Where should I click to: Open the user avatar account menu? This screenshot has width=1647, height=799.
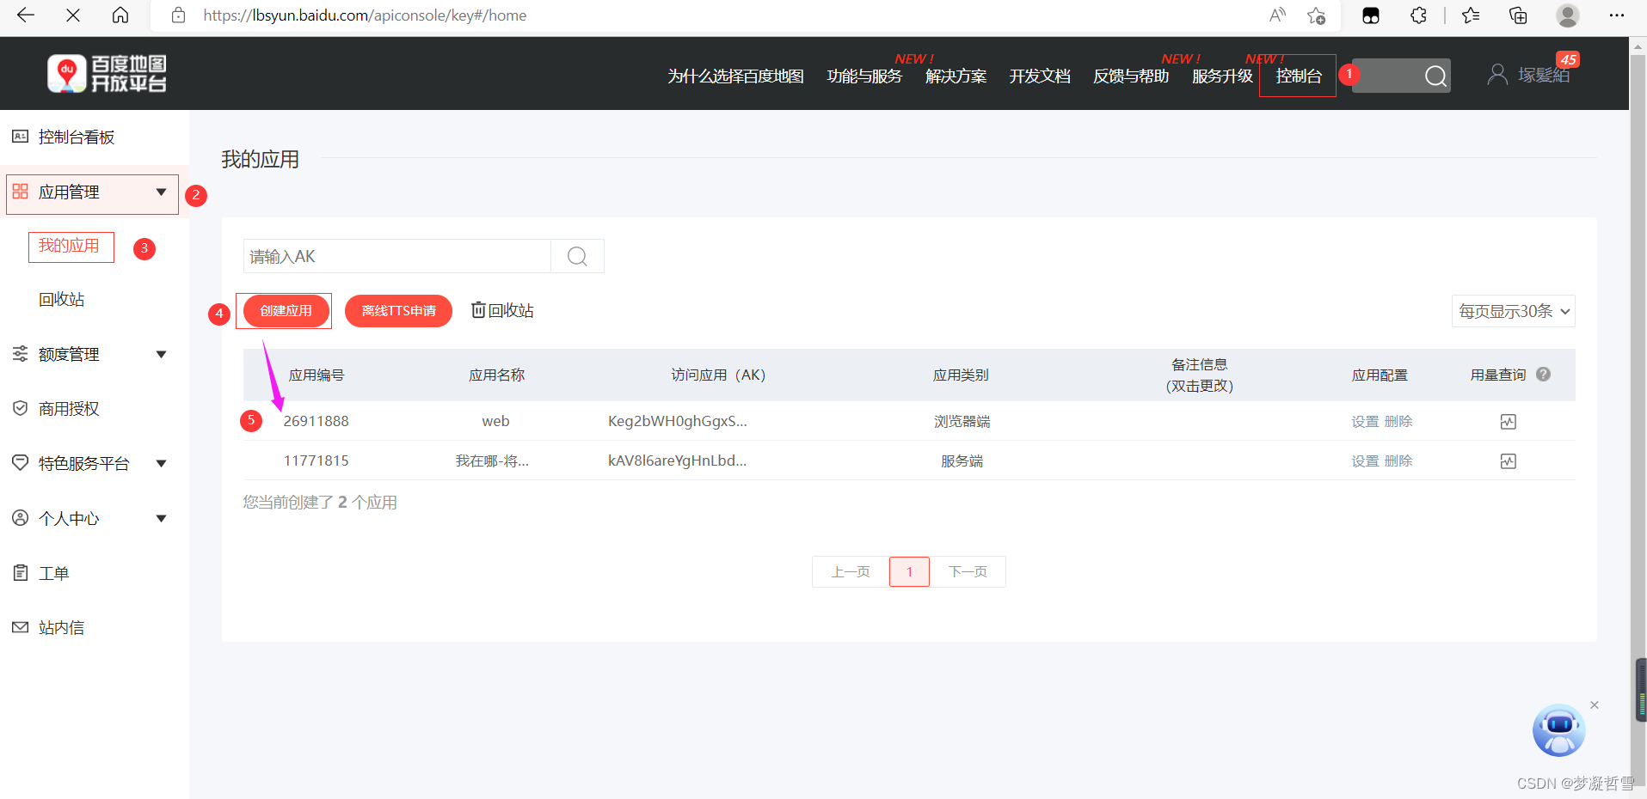1498,74
